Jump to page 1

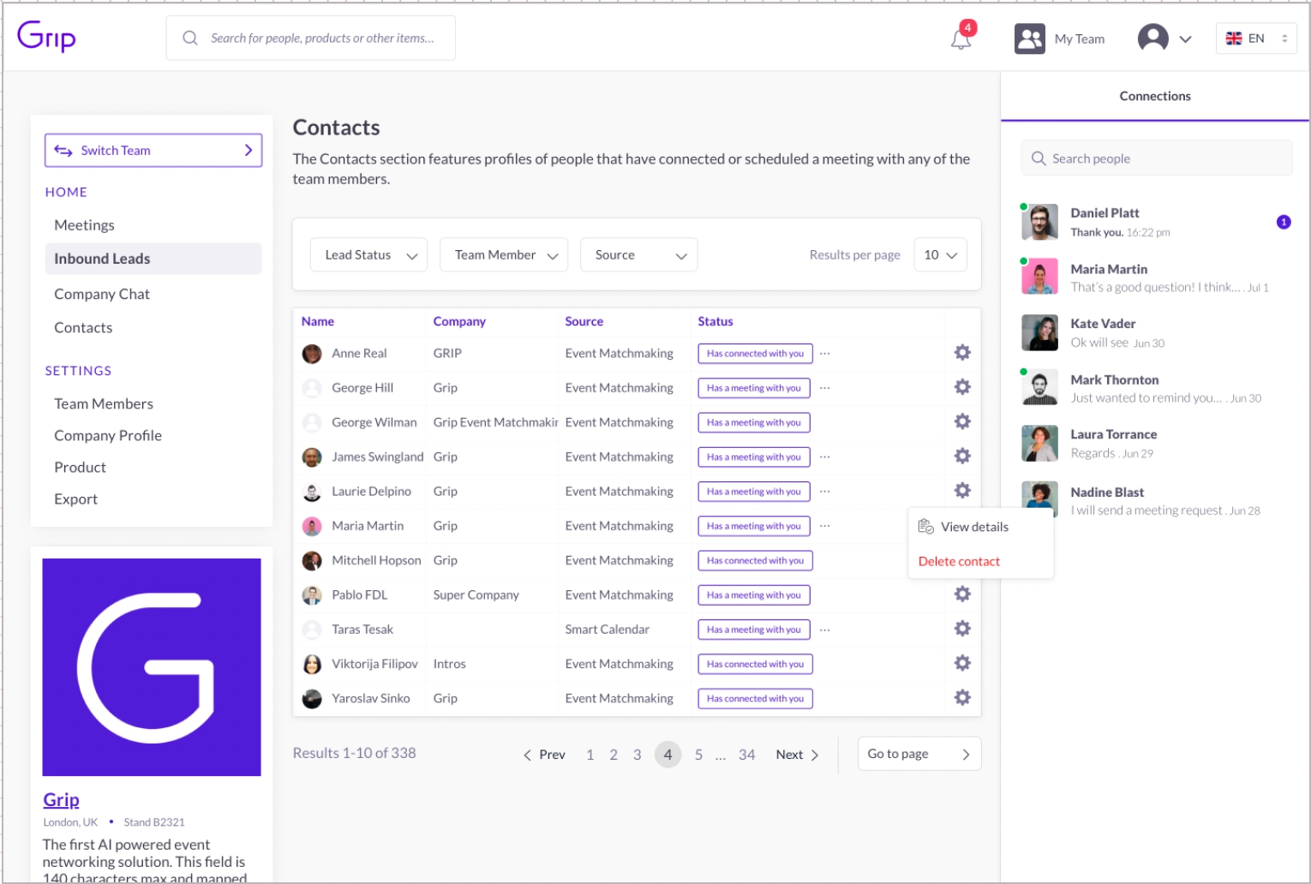pos(590,755)
